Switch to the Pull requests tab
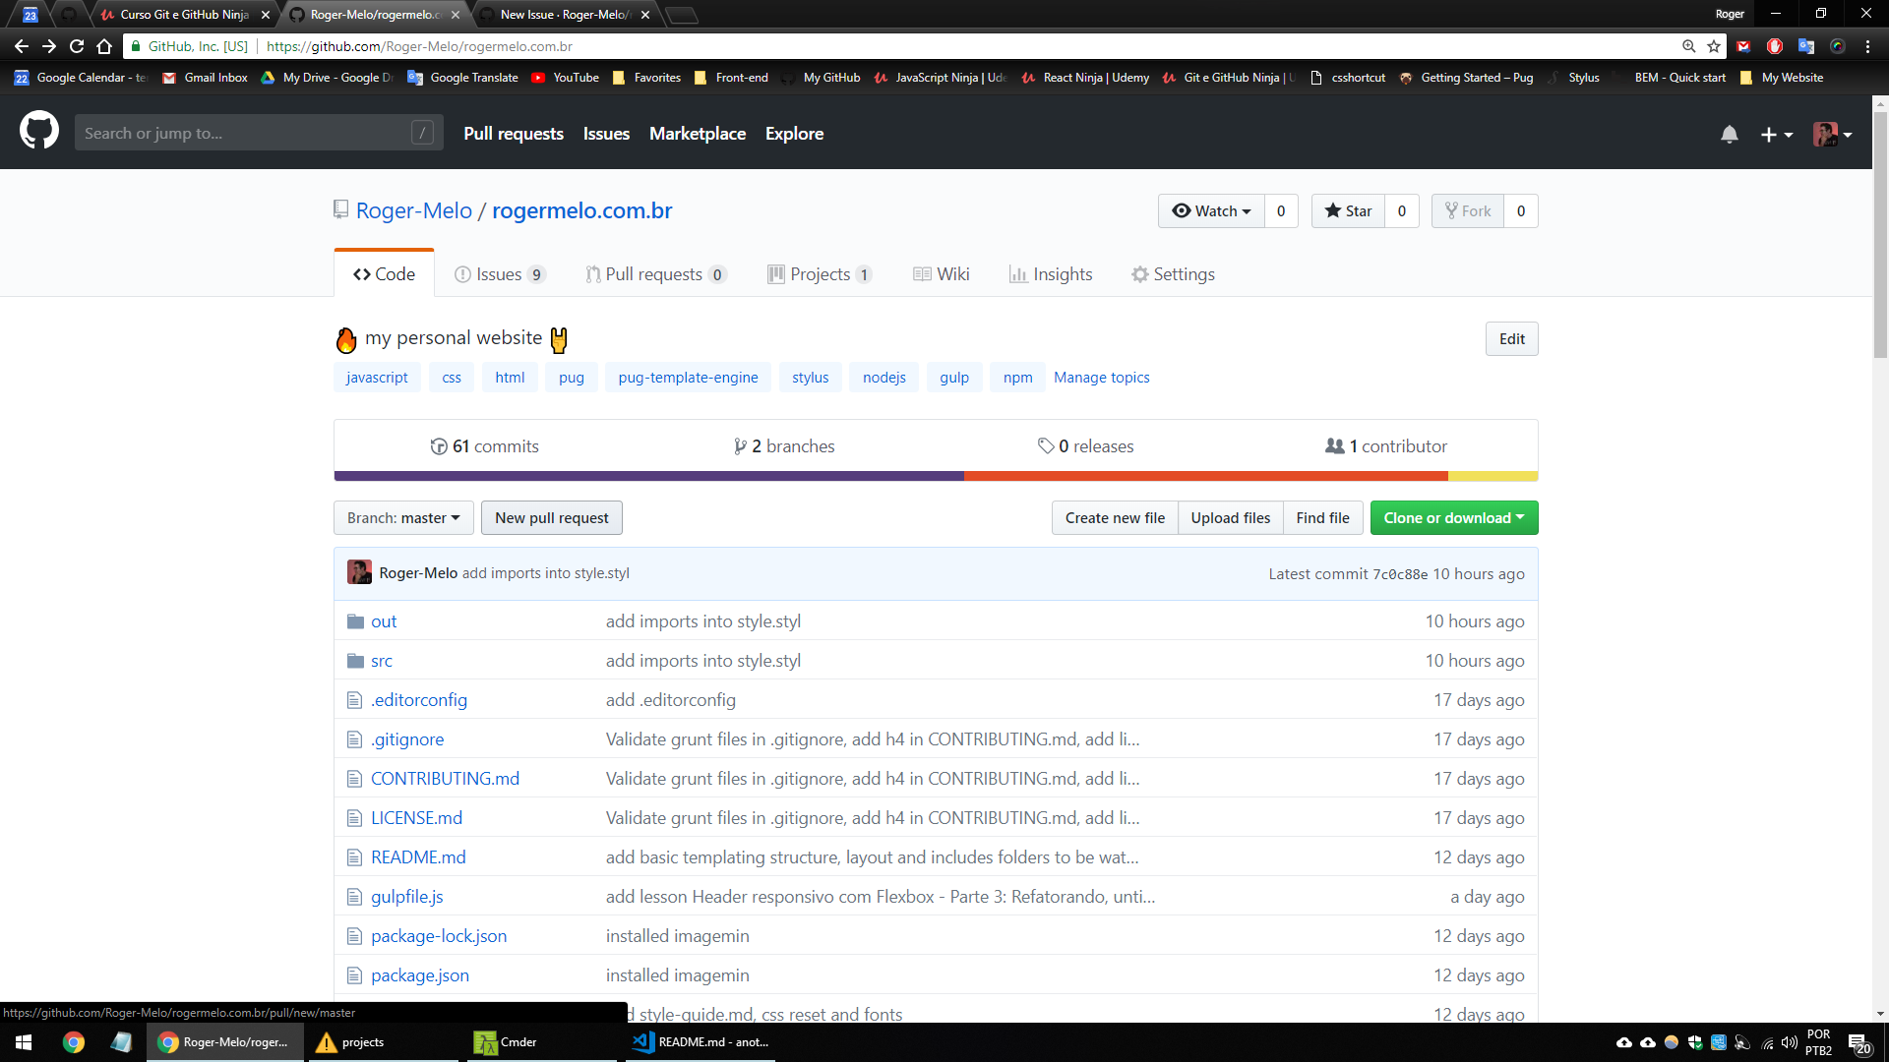This screenshot has width=1889, height=1062. pyautogui.click(x=655, y=274)
